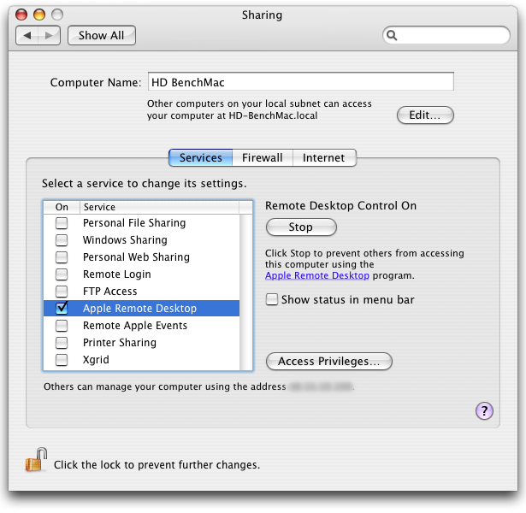Open help with the question mark button
Screen dimensions: 526x513
[x=484, y=411]
